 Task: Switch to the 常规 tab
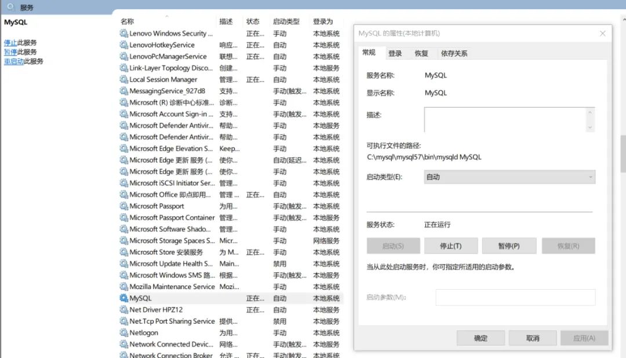tap(369, 53)
